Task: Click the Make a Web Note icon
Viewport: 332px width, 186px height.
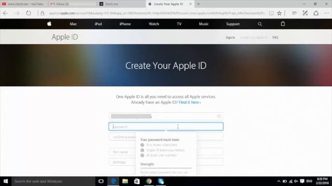Action: 305,13
